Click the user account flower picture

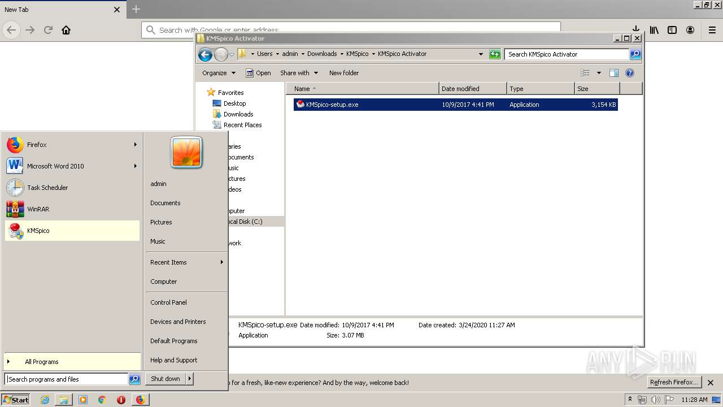coord(186,153)
